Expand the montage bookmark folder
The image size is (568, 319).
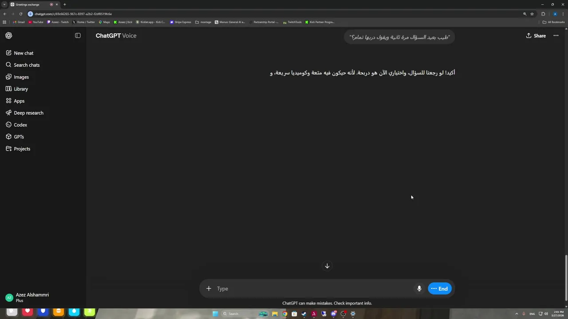click(x=203, y=22)
